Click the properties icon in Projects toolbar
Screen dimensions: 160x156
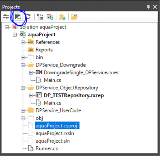click(6, 17)
